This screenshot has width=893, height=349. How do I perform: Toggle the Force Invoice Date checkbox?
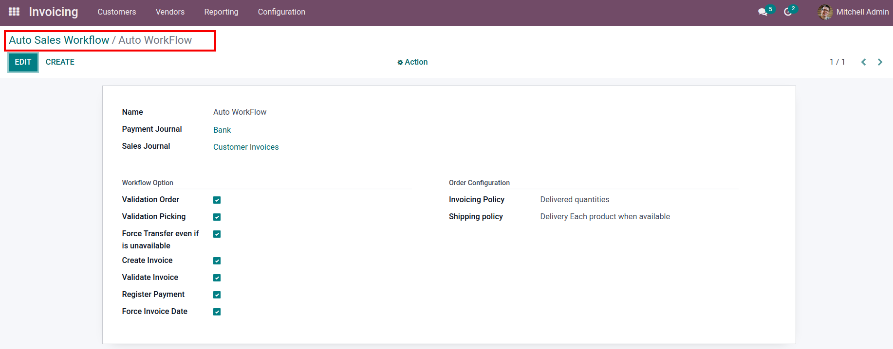(x=217, y=312)
